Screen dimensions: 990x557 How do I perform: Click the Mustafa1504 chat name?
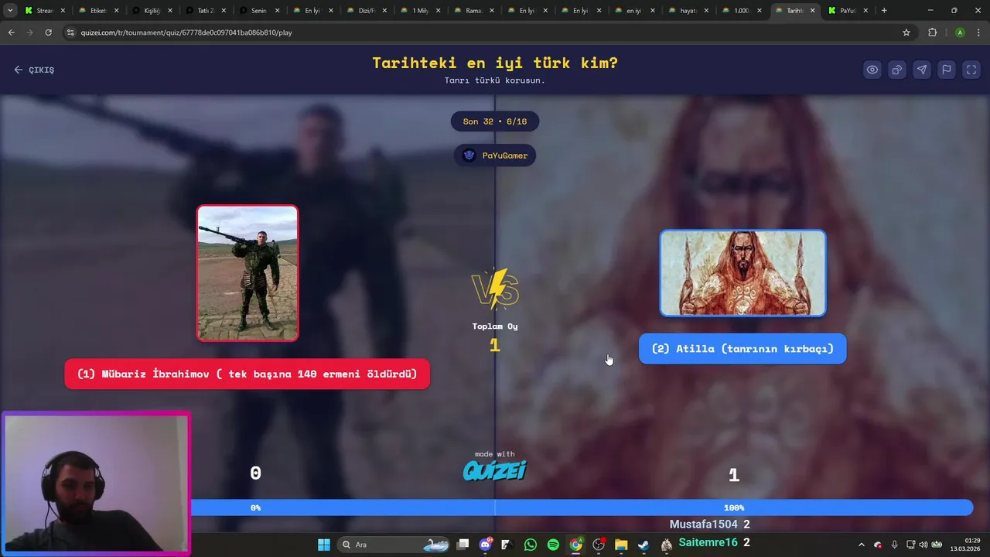(704, 525)
